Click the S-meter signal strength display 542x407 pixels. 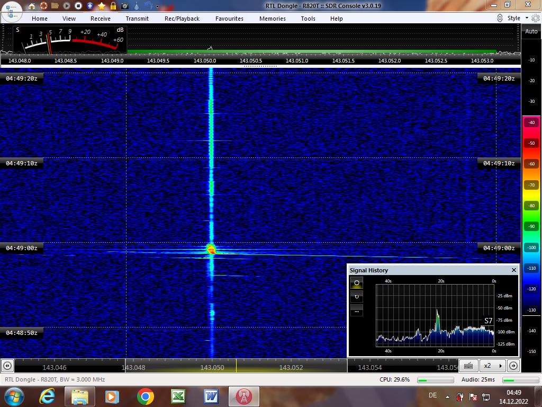click(70, 40)
